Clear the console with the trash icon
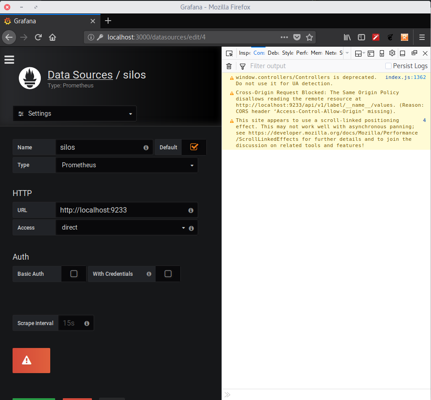Image resolution: width=431 pixels, height=400 pixels. [229, 66]
